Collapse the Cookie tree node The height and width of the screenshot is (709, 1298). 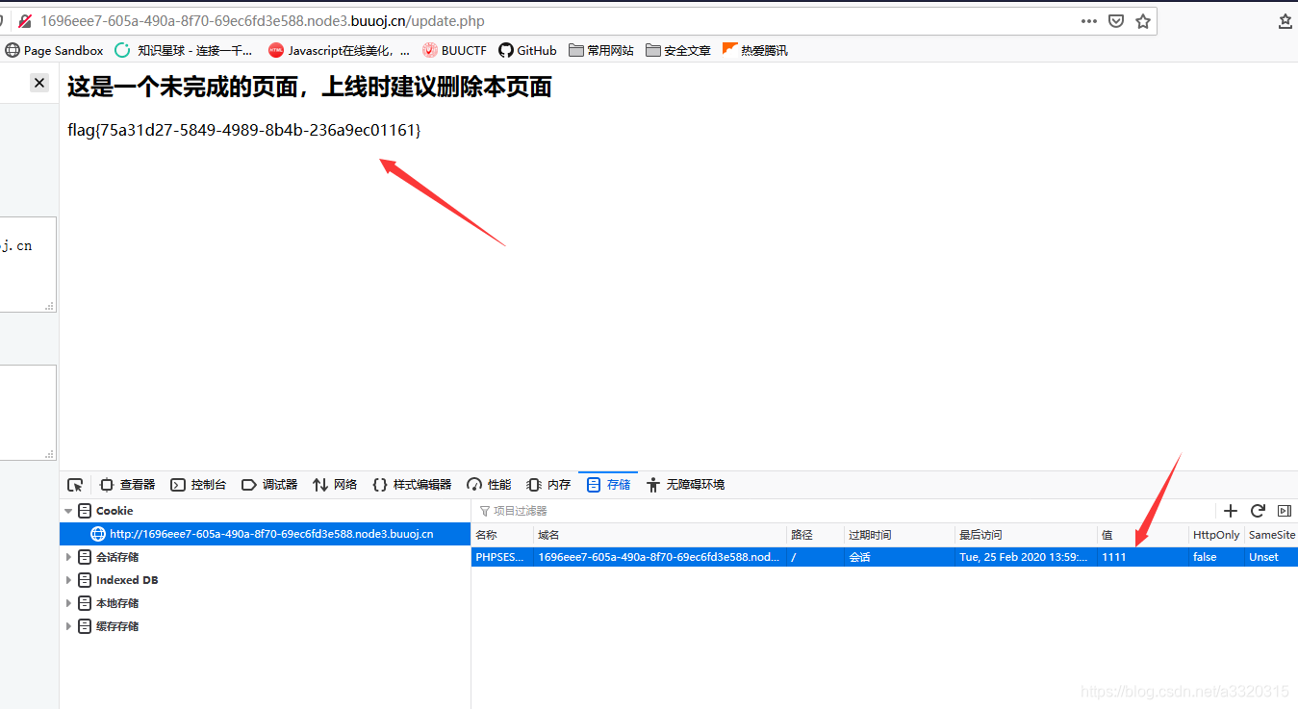pyautogui.click(x=68, y=511)
